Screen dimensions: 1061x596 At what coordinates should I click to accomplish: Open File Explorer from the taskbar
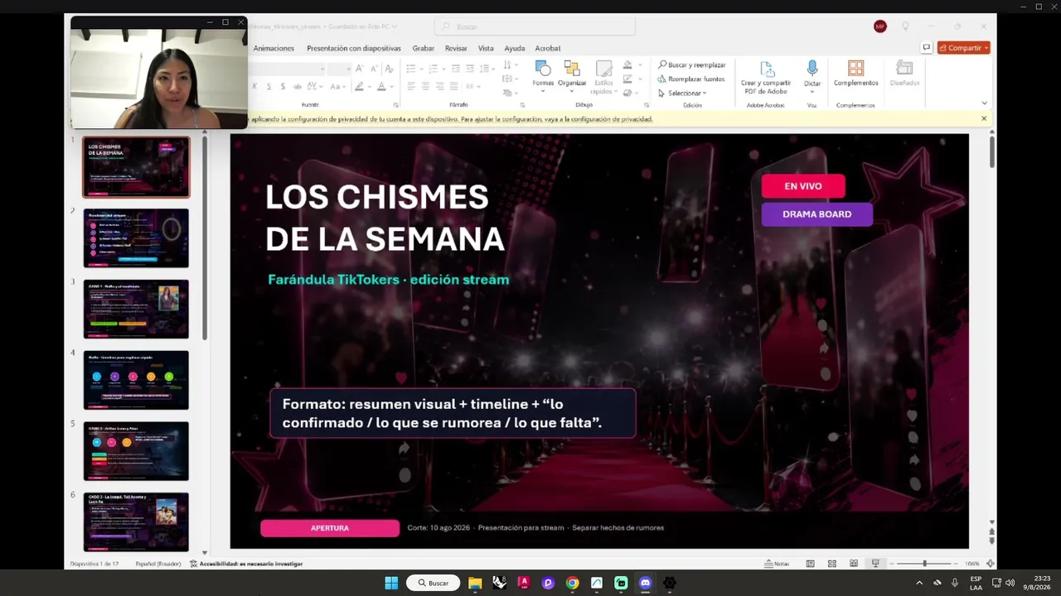tap(475, 583)
